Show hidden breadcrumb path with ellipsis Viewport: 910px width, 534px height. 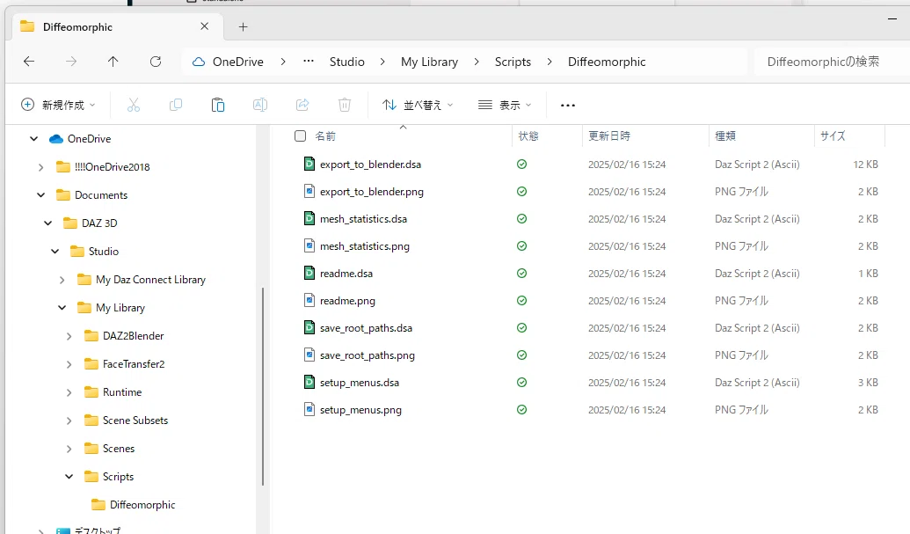click(309, 62)
